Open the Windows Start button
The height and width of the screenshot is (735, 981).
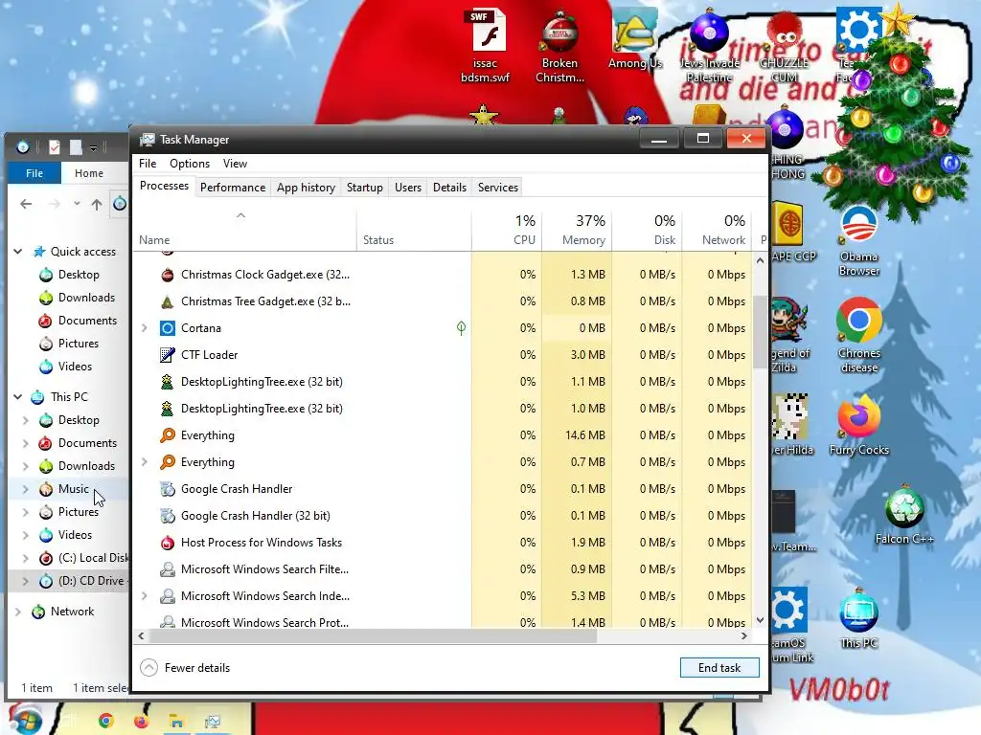click(x=25, y=719)
